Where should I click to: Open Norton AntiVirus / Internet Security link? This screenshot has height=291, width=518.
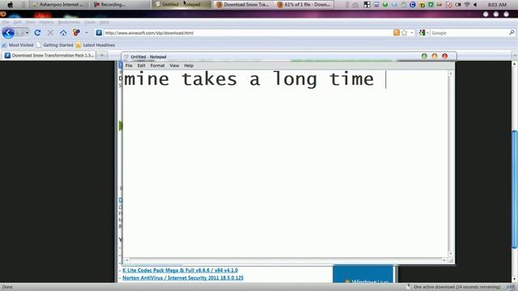point(183,278)
